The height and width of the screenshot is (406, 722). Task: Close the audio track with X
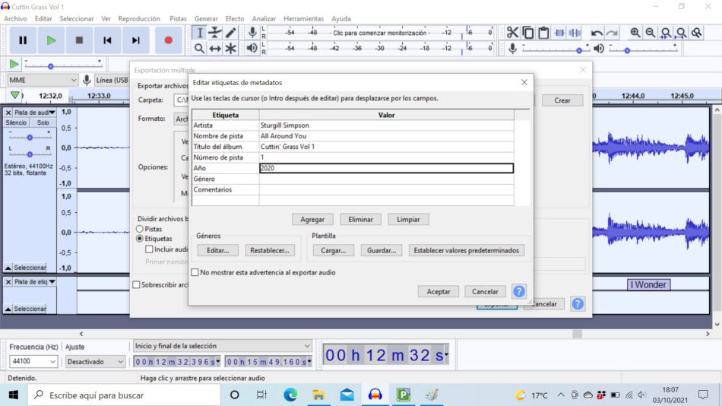(x=8, y=113)
